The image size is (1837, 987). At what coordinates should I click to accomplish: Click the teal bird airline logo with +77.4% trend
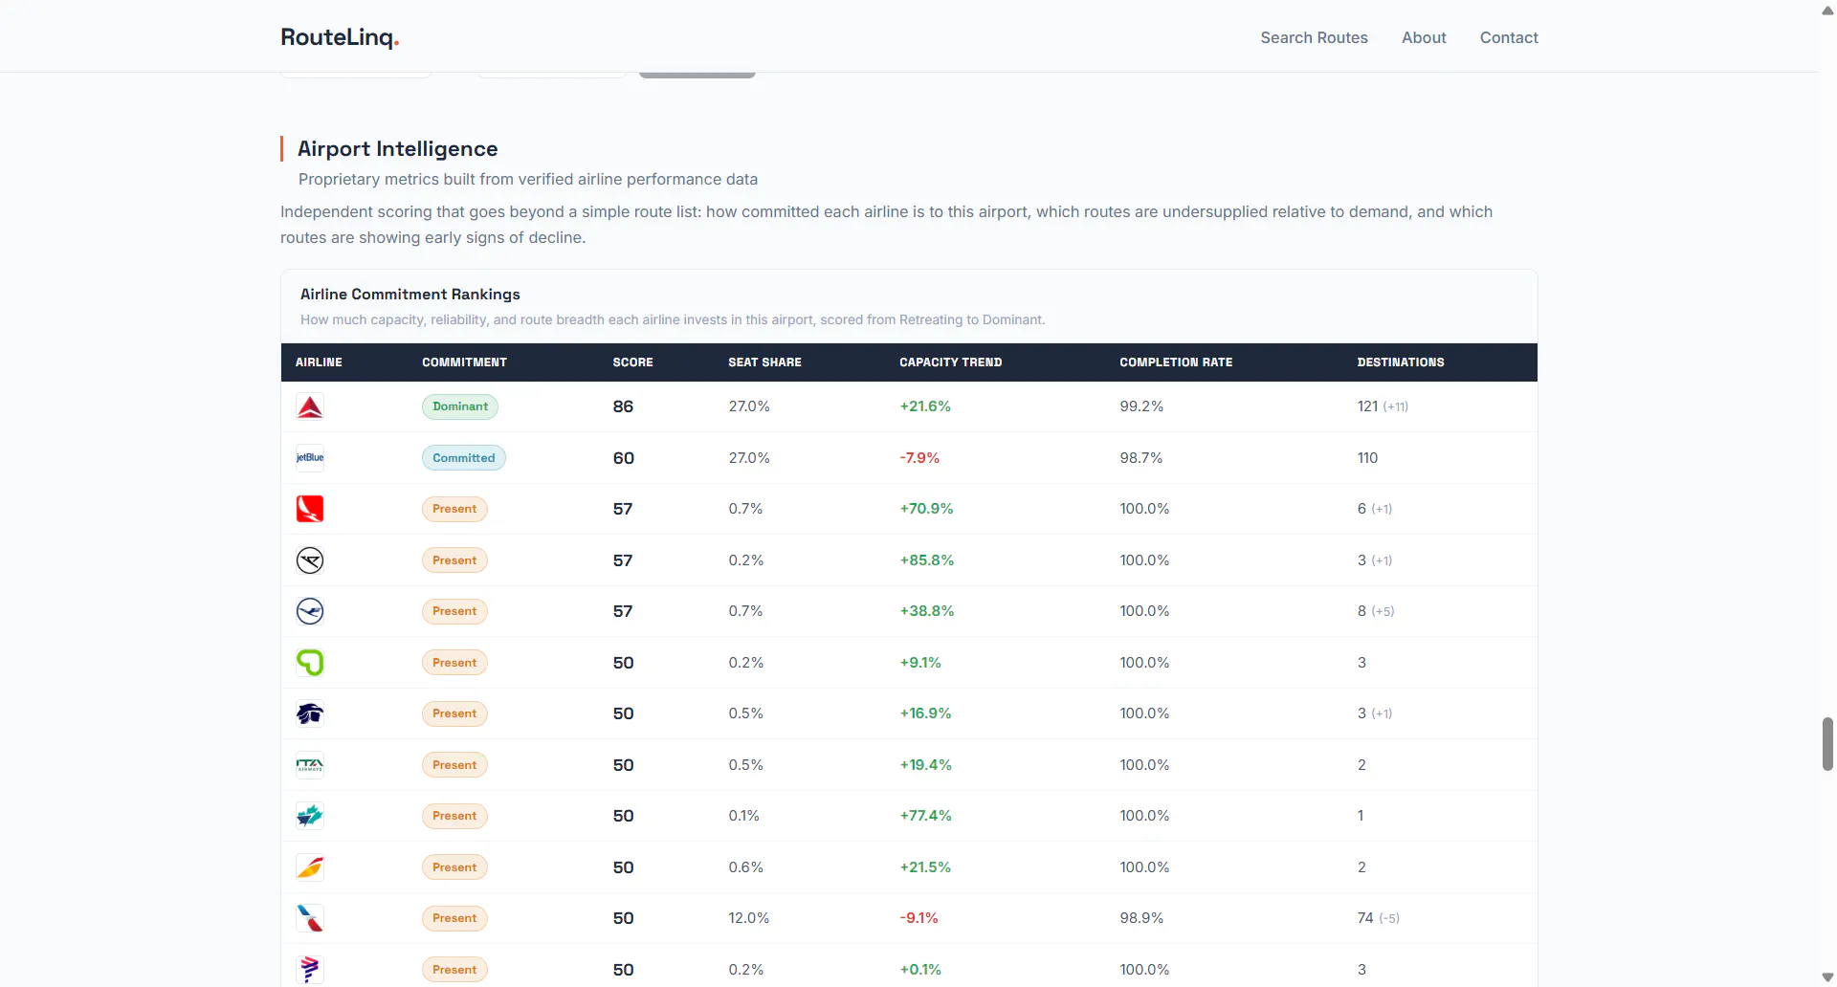pos(310,816)
